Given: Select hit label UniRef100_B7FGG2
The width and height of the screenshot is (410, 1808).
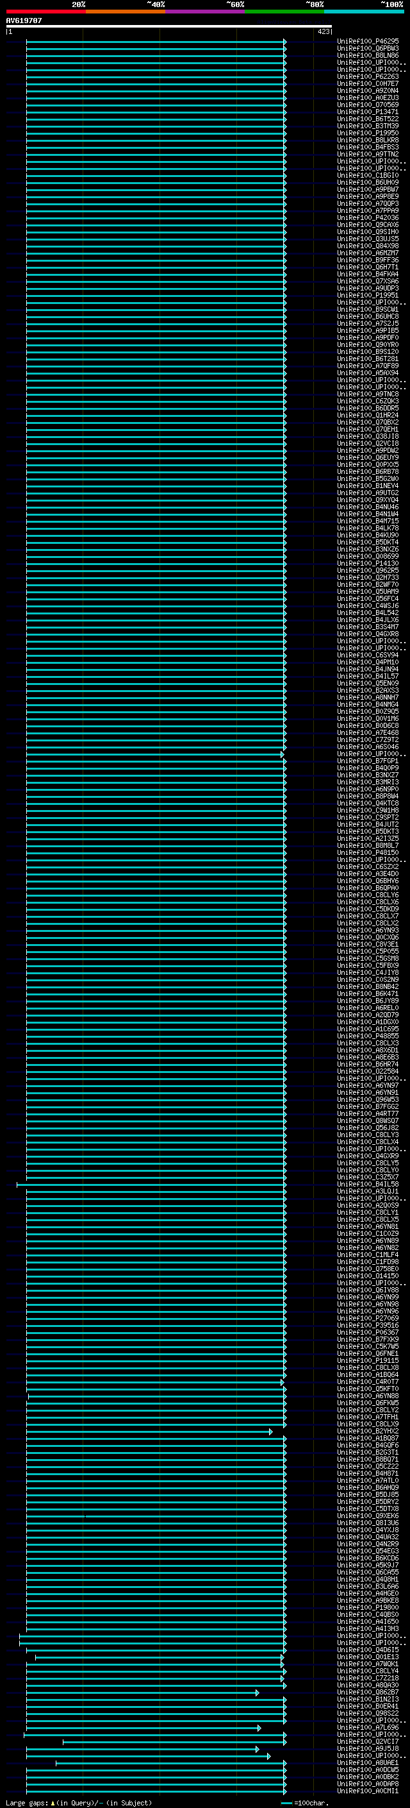Looking at the screenshot, I should [x=368, y=1107].
